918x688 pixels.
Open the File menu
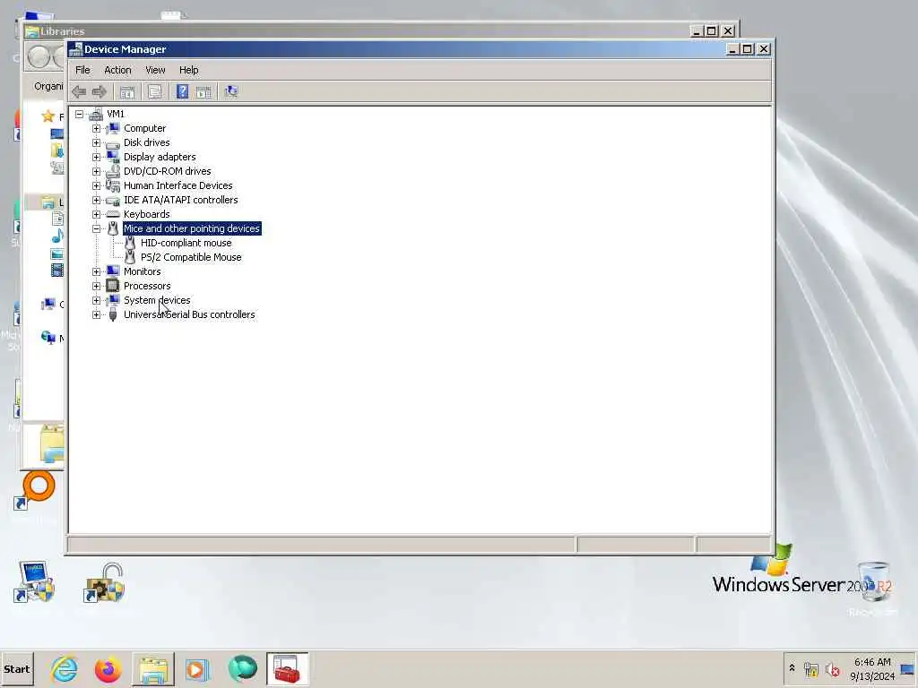click(82, 70)
